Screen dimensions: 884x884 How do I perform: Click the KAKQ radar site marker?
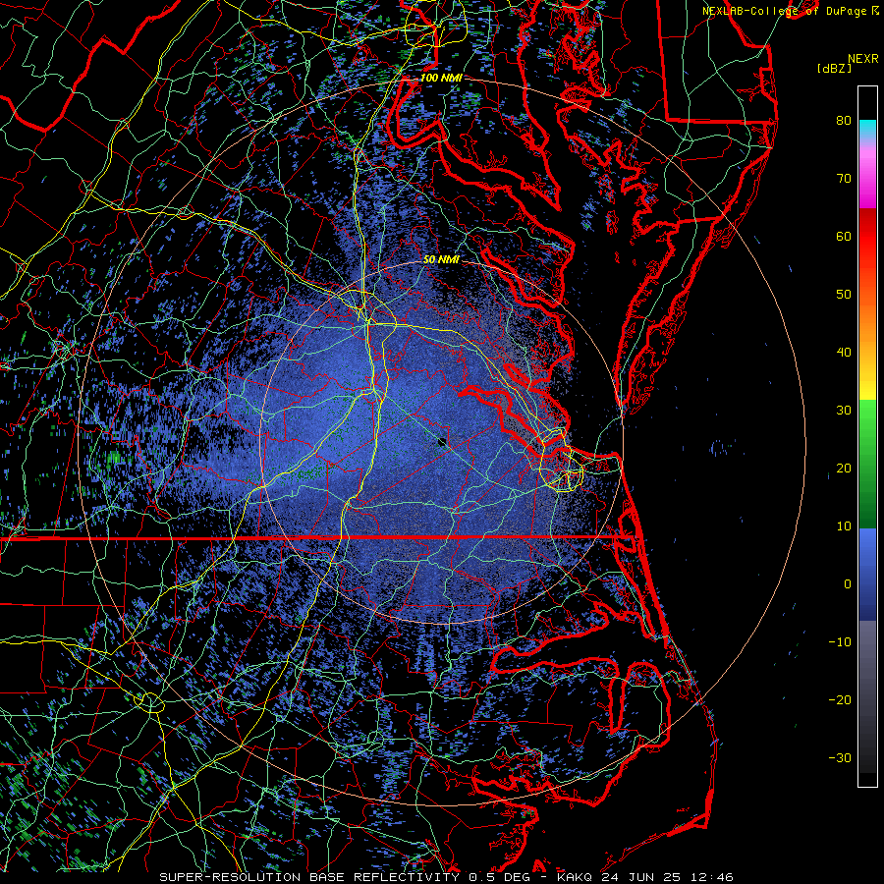[442, 442]
